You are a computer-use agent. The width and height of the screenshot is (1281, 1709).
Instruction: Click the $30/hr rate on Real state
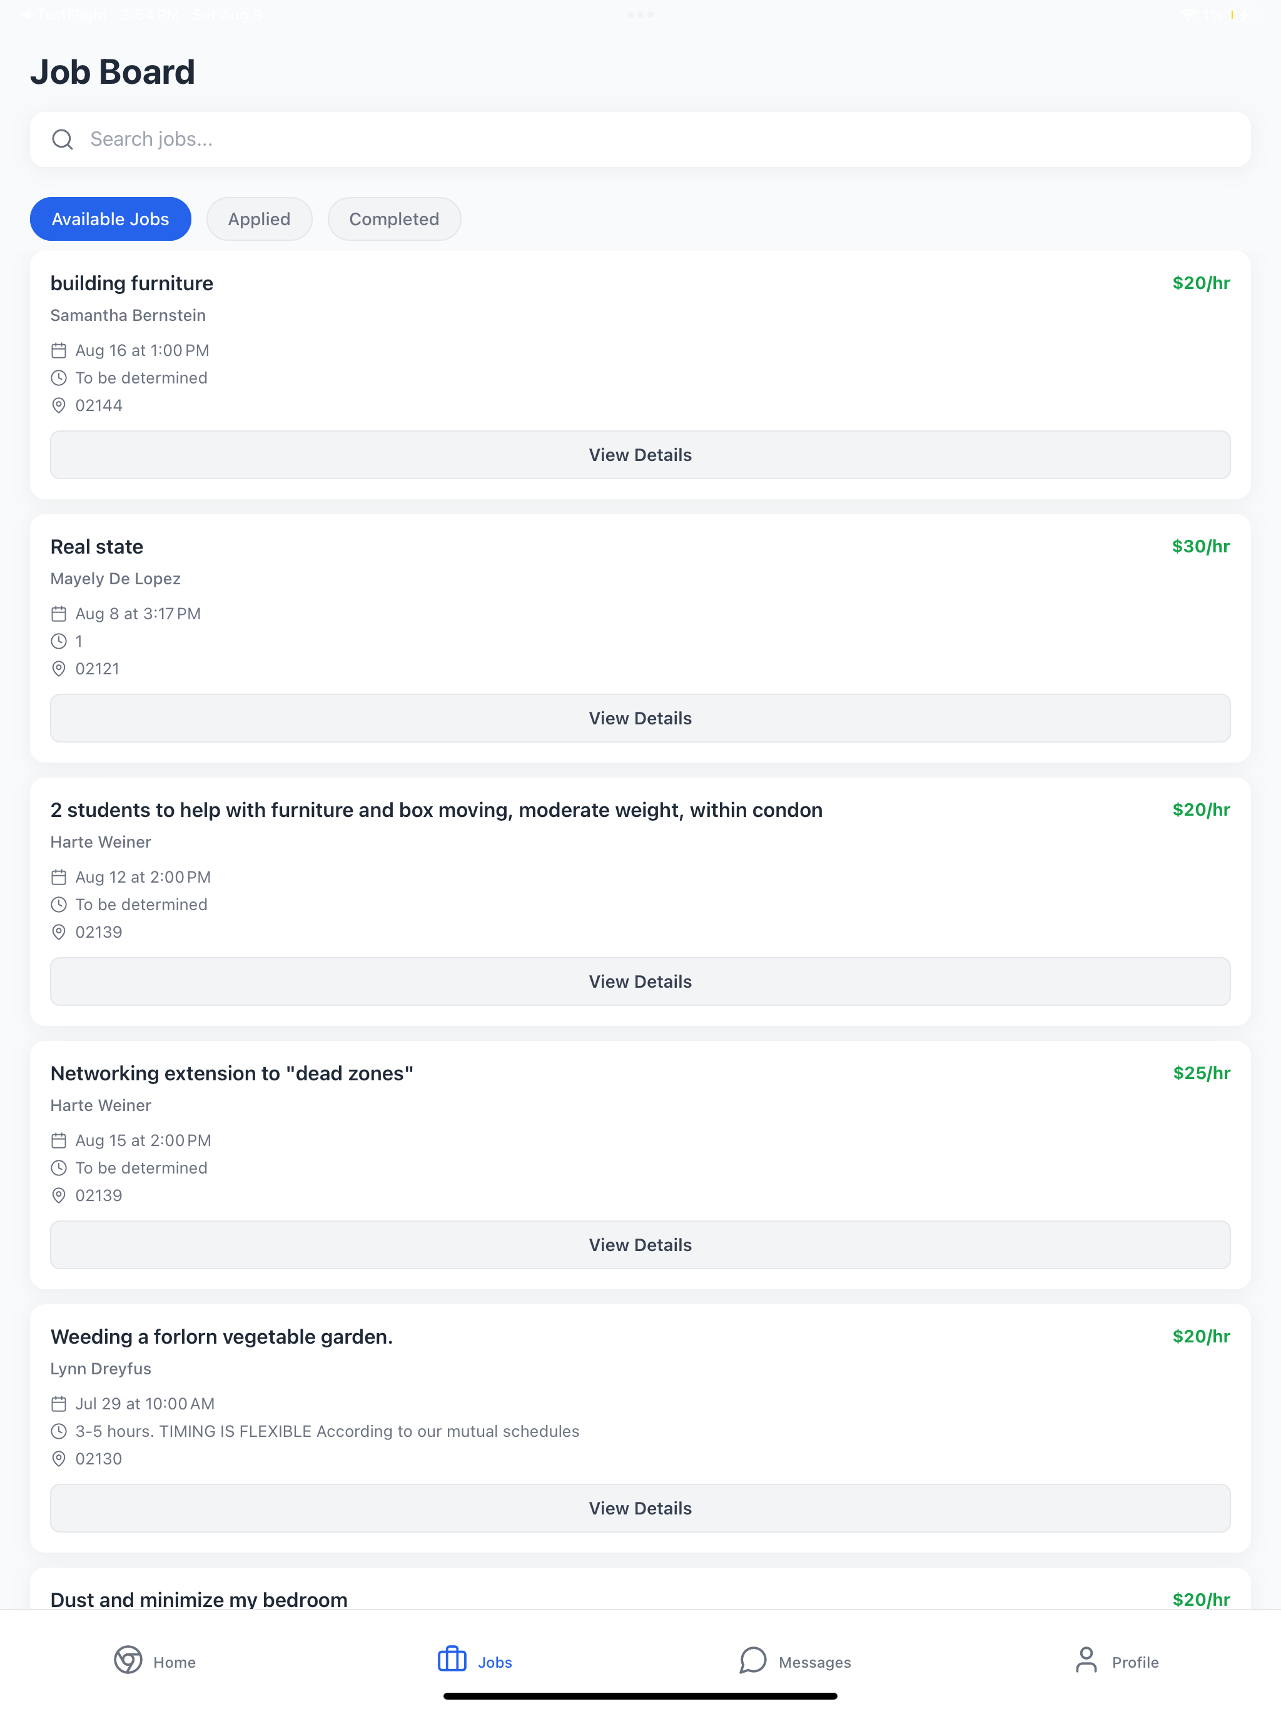1201,546
